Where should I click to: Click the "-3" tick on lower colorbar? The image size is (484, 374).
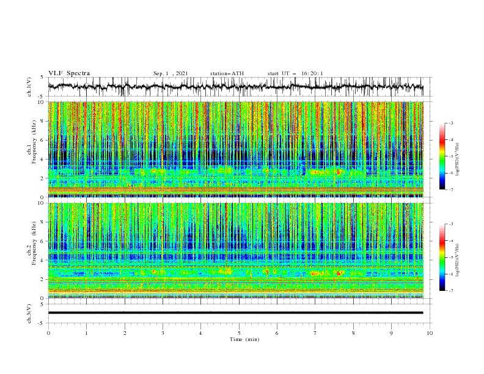click(x=451, y=224)
